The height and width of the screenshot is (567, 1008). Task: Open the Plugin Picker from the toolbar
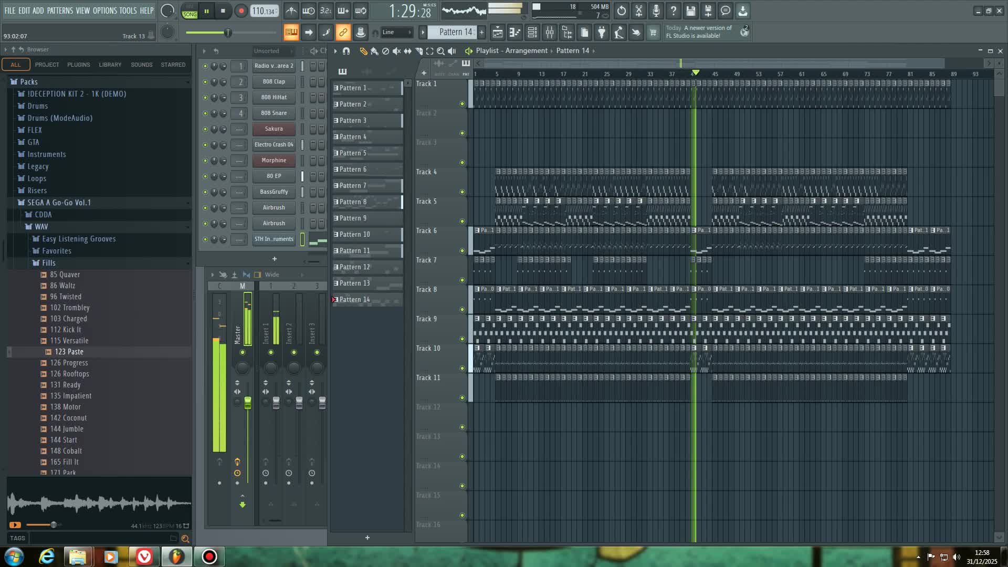[602, 32]
